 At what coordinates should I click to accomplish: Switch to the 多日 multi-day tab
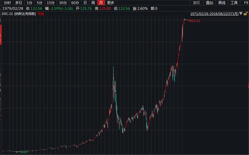click(x=19, y=3)
